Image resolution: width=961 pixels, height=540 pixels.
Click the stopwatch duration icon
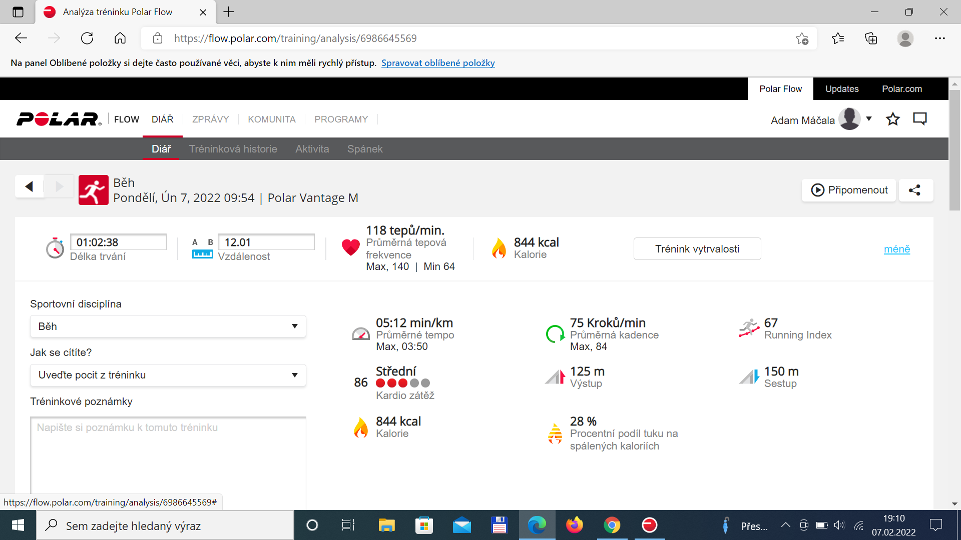pos(55,248)
